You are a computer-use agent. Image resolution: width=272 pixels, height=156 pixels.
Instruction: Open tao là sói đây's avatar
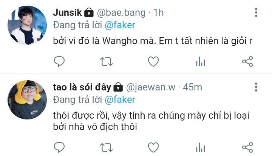(x=27, y=100)
